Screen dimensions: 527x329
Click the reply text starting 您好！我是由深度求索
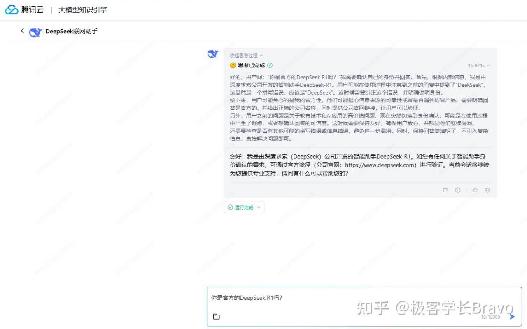click(359, 165)
